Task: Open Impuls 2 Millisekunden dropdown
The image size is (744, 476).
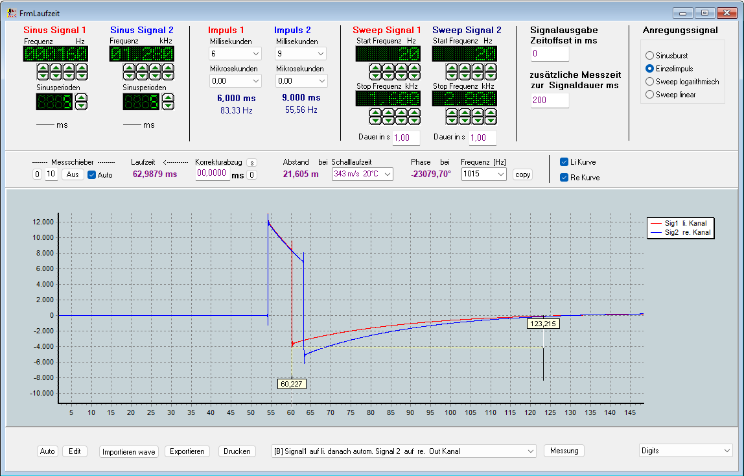Action: [301, 54]
